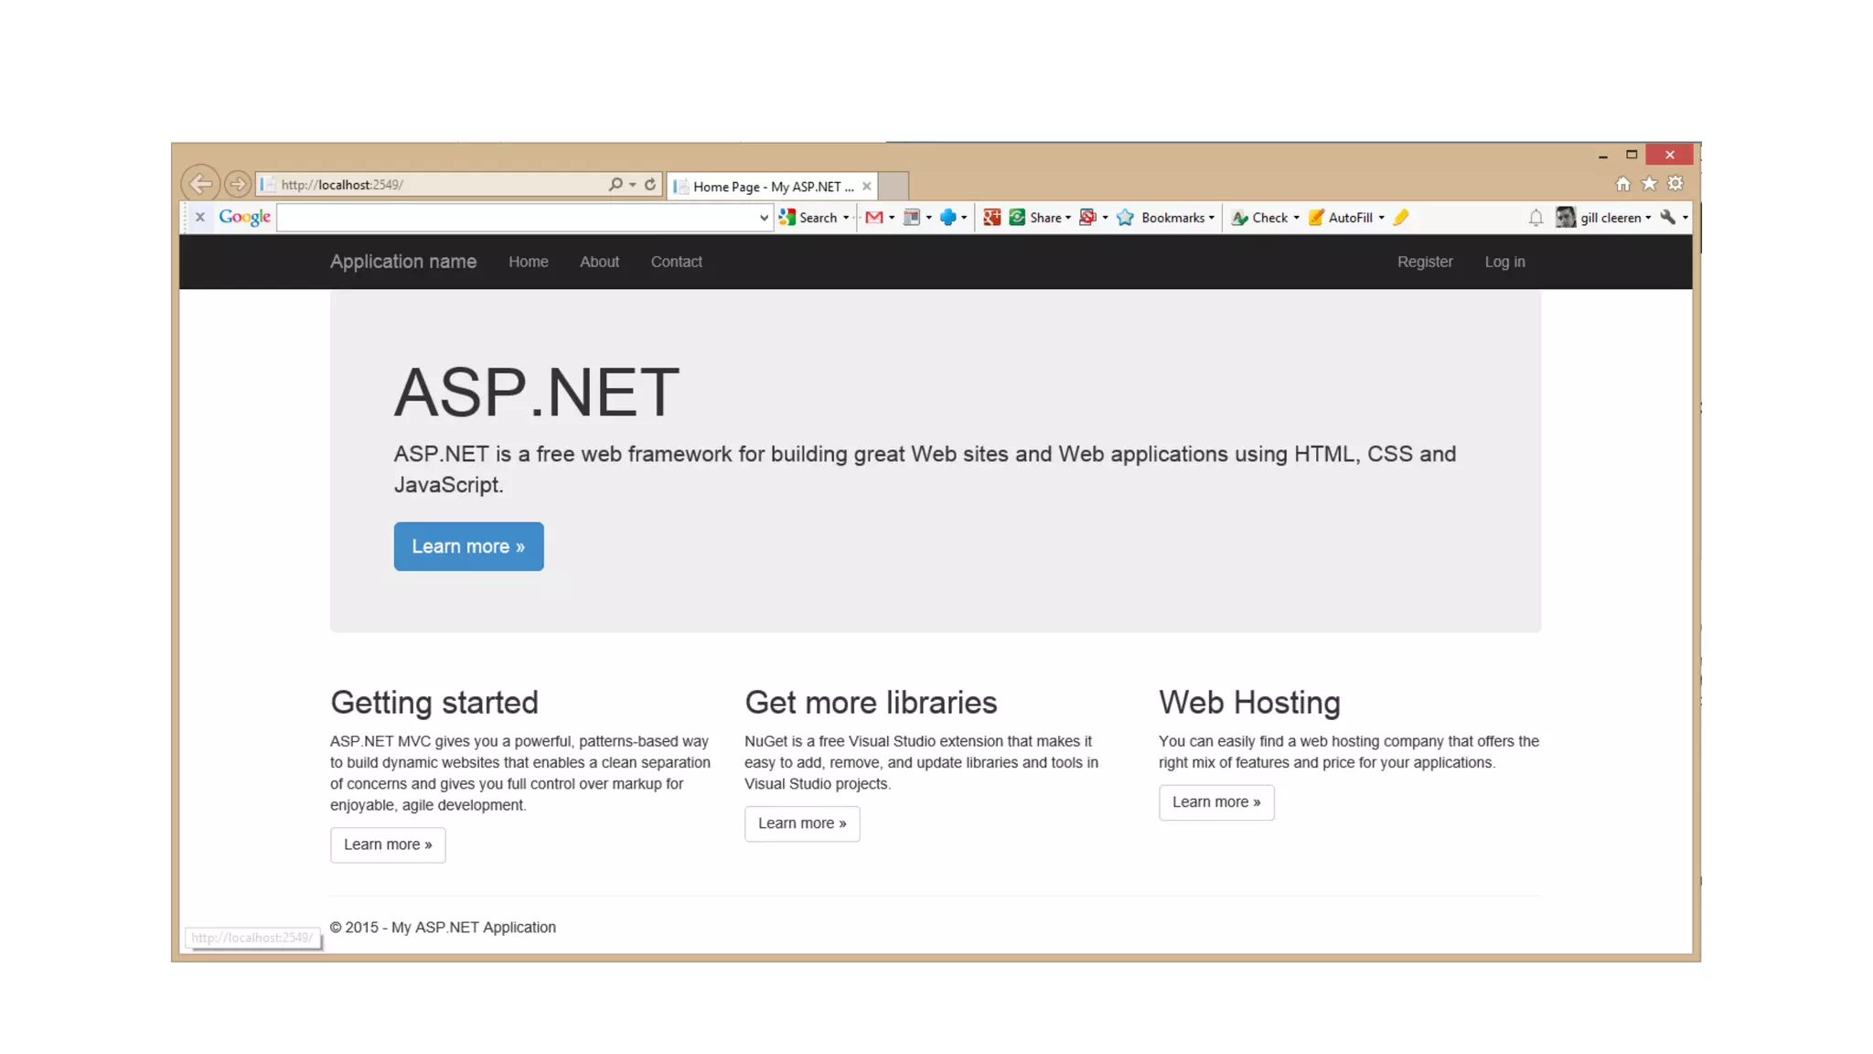Refresh the page using reload icon
1873x1054 pixels.
650,185
